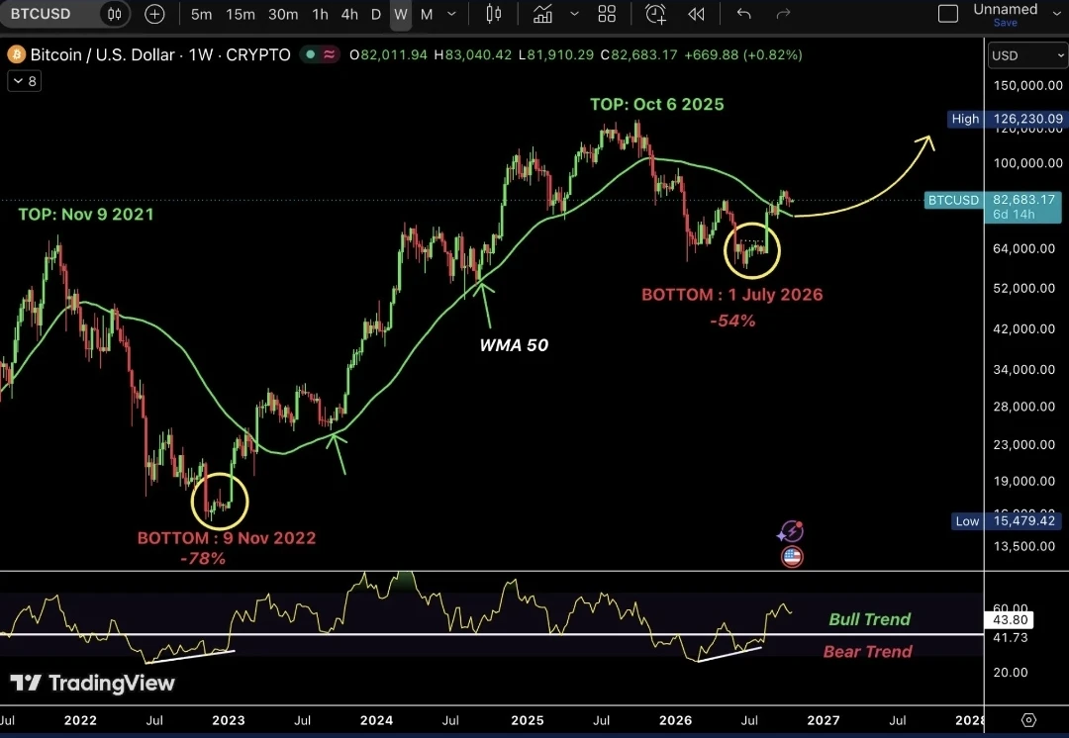Undo the last chart action
The height and width of the screenshot is (738, 1069).
(743, 14)
